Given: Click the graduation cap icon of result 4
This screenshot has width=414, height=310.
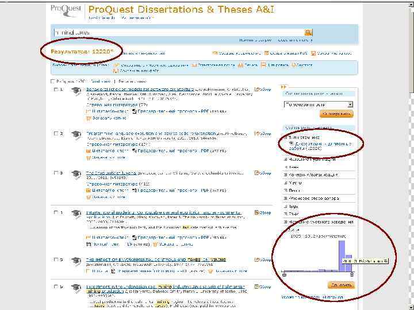Looking at the screenshot, I should (76, 214).
